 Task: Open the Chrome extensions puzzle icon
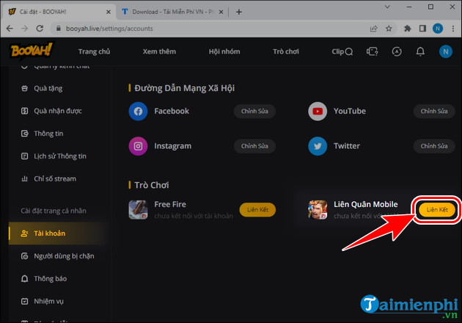click(x=408, y=29)
